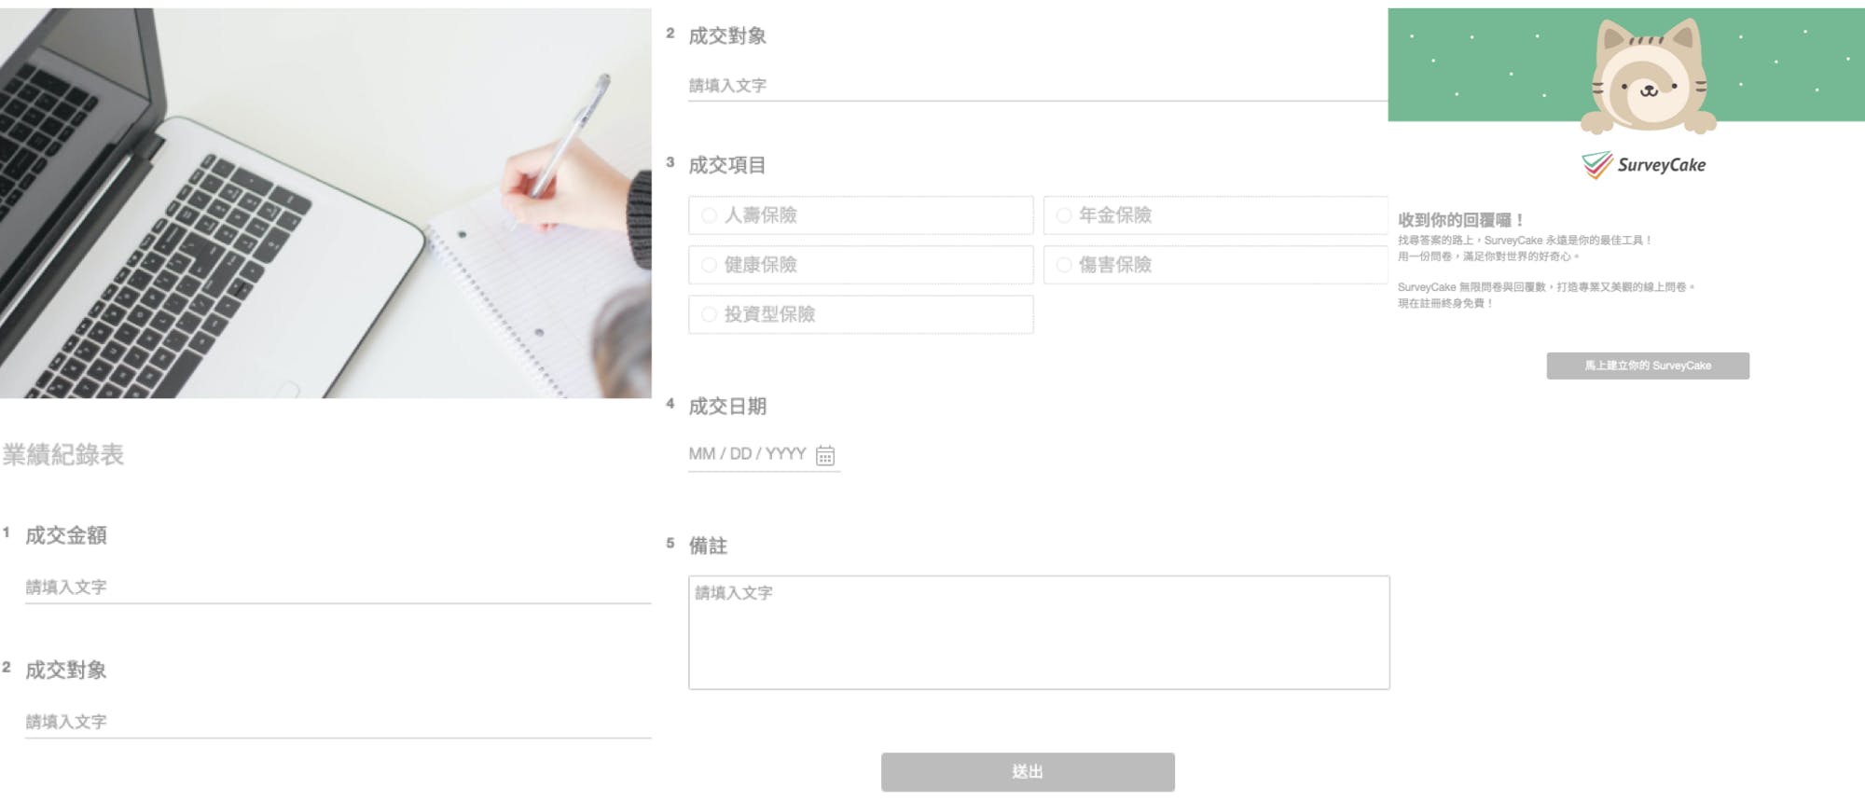Image resolution: width=1865 pixels, height=802 pixels.
Task: Select the 投資型保險 radio option
Action: coord(861,314)
